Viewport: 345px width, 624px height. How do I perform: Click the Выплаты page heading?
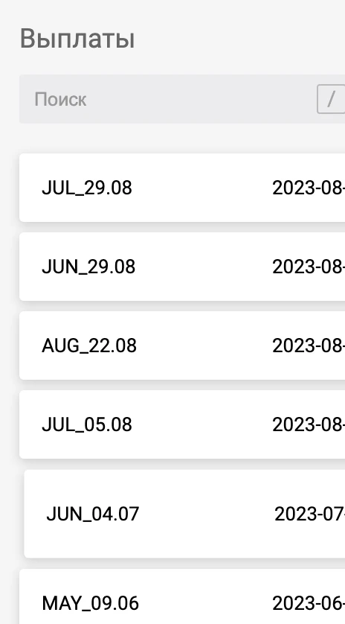pos(77,39)
